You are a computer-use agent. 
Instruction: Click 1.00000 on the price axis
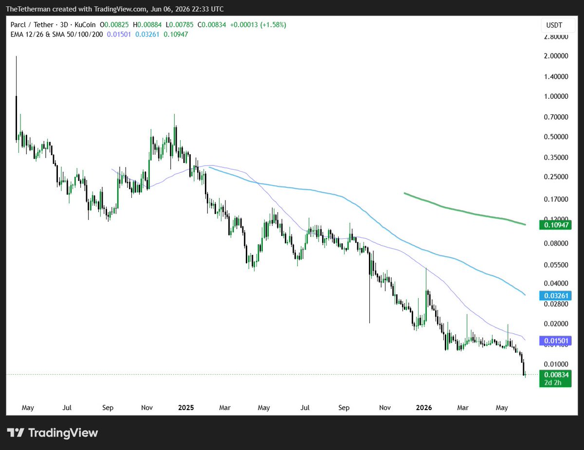tap(557, 96)
